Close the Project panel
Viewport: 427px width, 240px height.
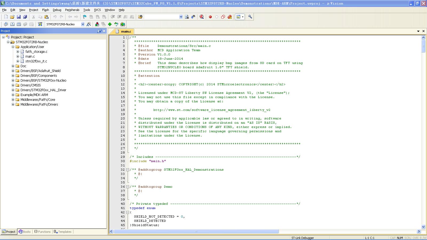(x=104, y=31)
